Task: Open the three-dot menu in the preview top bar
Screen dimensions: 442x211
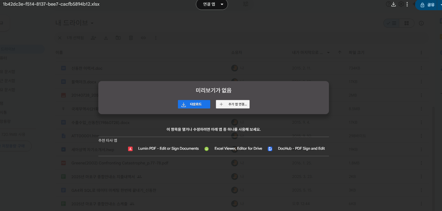Action: (x=407, y=4)
